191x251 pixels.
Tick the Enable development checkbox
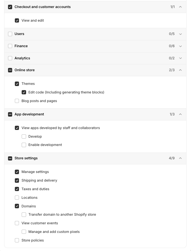(24, 145)
